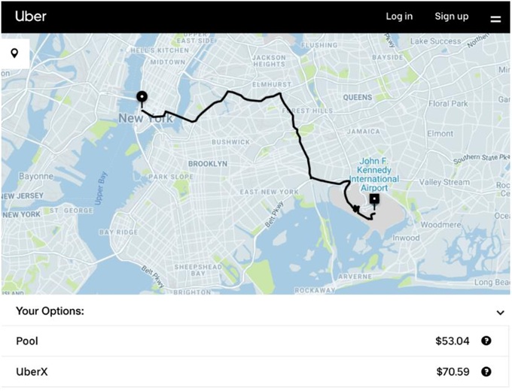Open the Pool fare info icon
The width and height of the screenshot is (512, 391).
pyautogui.click(x=486, y=341)
